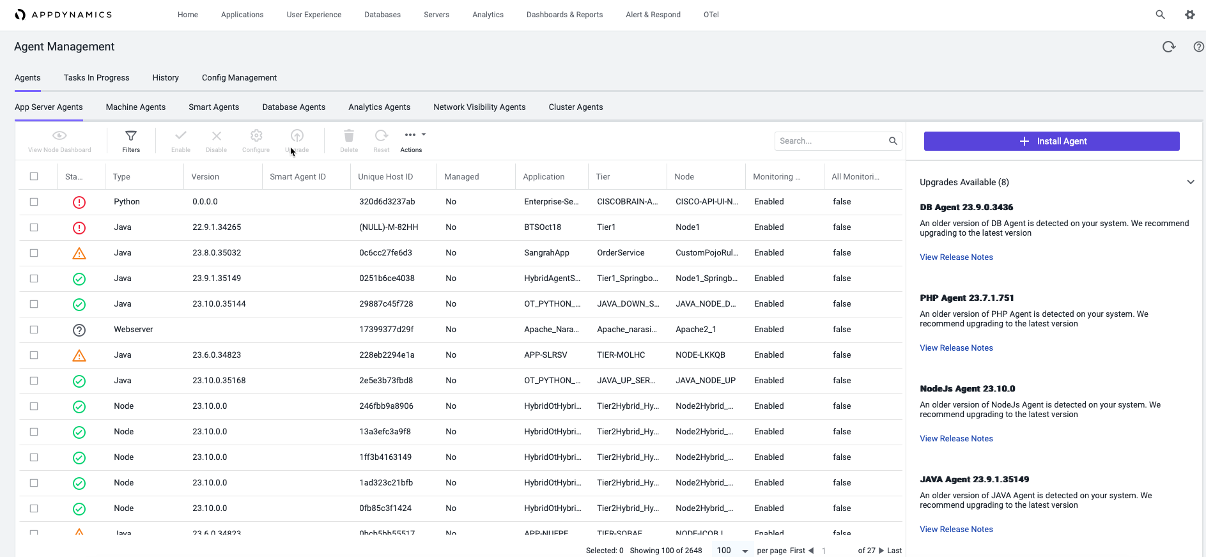Sort by Unique Host ID column header

385,177
